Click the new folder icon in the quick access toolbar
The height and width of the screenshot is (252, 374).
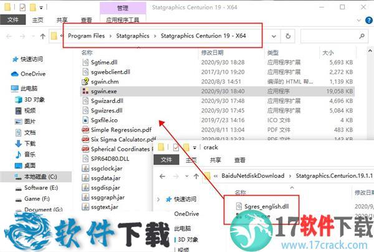coord(32,7)
